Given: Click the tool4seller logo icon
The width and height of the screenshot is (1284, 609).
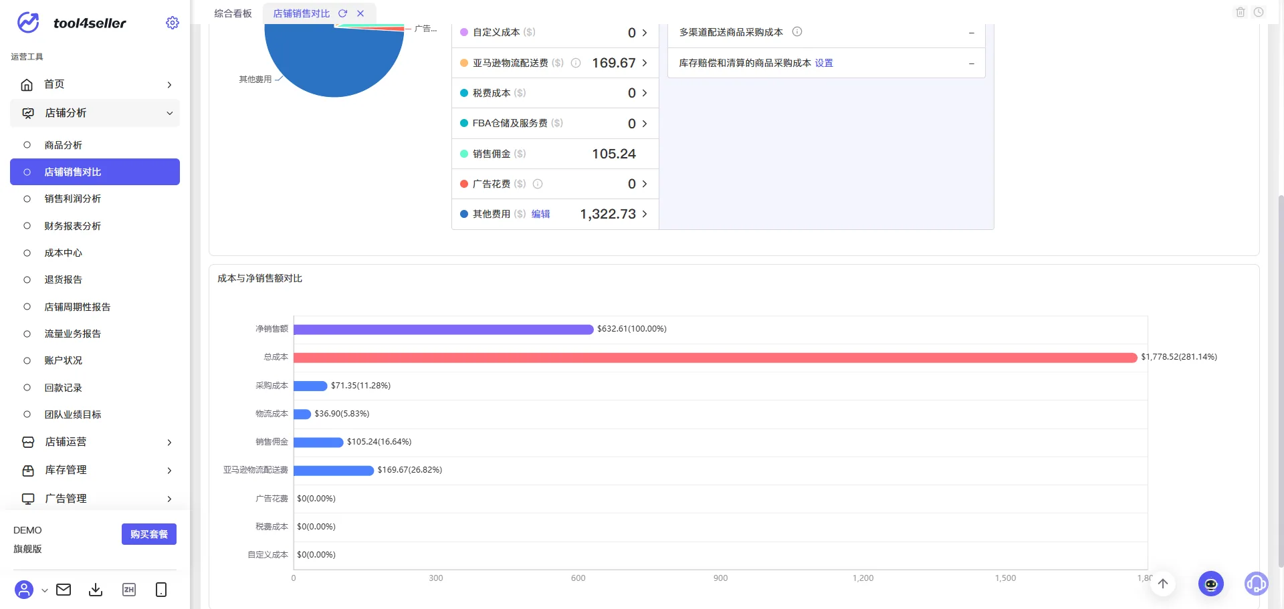Looking at the screenshot, I should tap(28, 22).
